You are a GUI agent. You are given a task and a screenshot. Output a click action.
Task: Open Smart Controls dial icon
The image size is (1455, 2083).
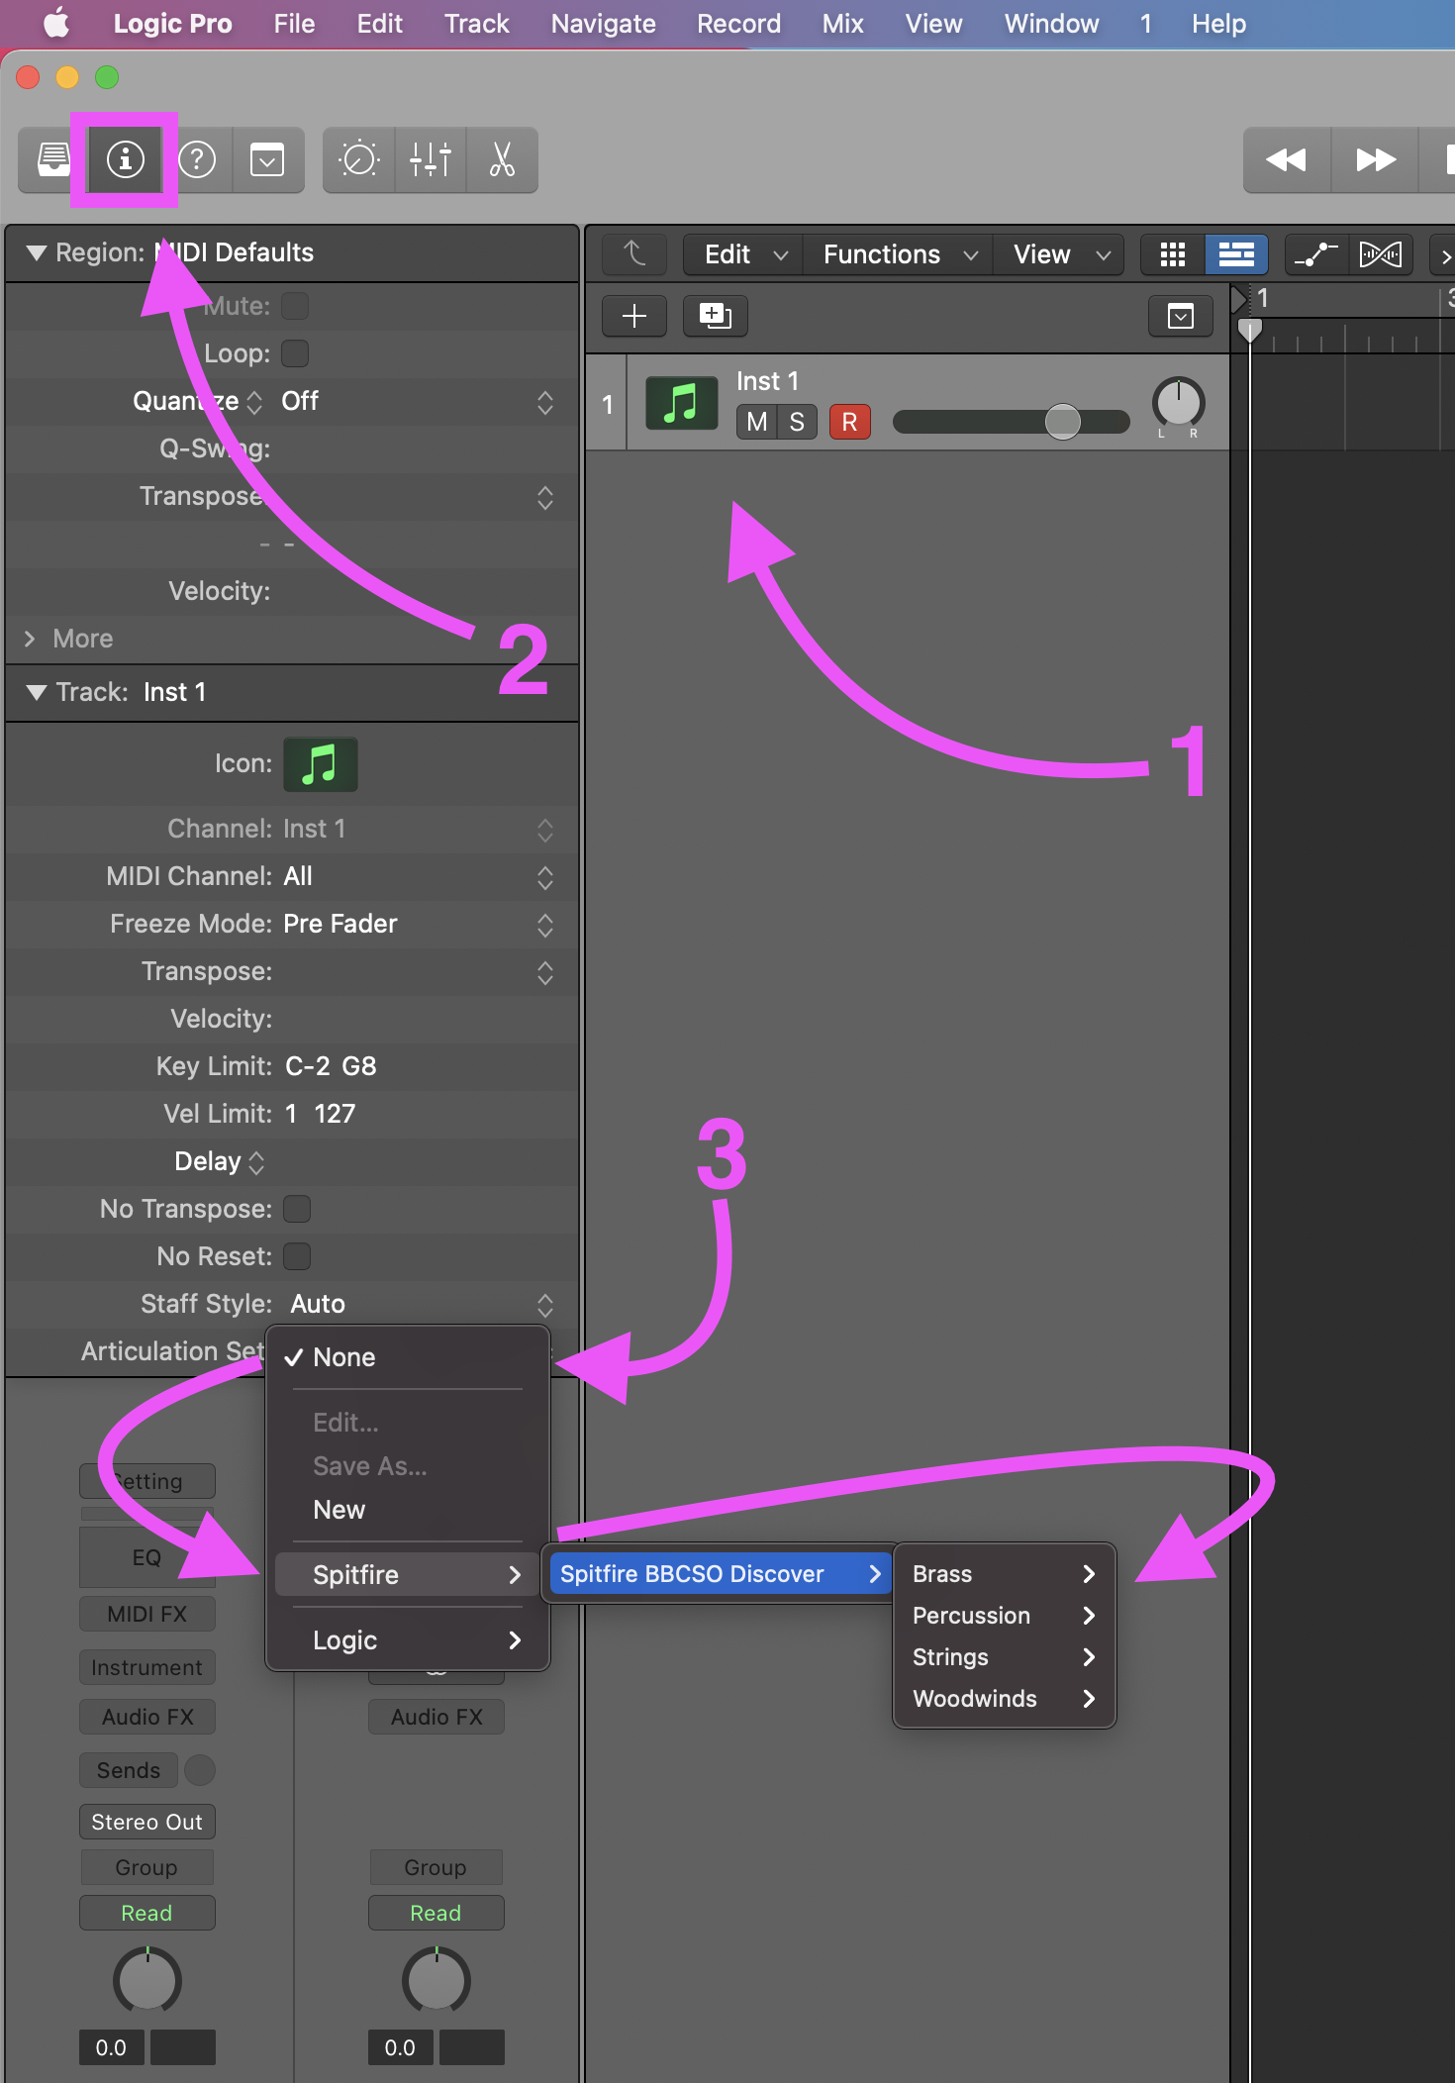[x=358, y=159]
